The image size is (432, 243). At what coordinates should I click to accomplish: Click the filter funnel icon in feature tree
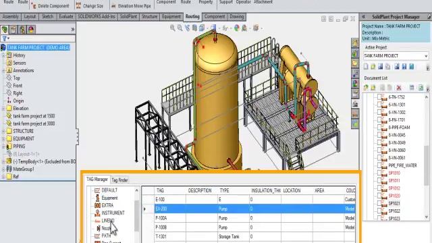[5, 38]
